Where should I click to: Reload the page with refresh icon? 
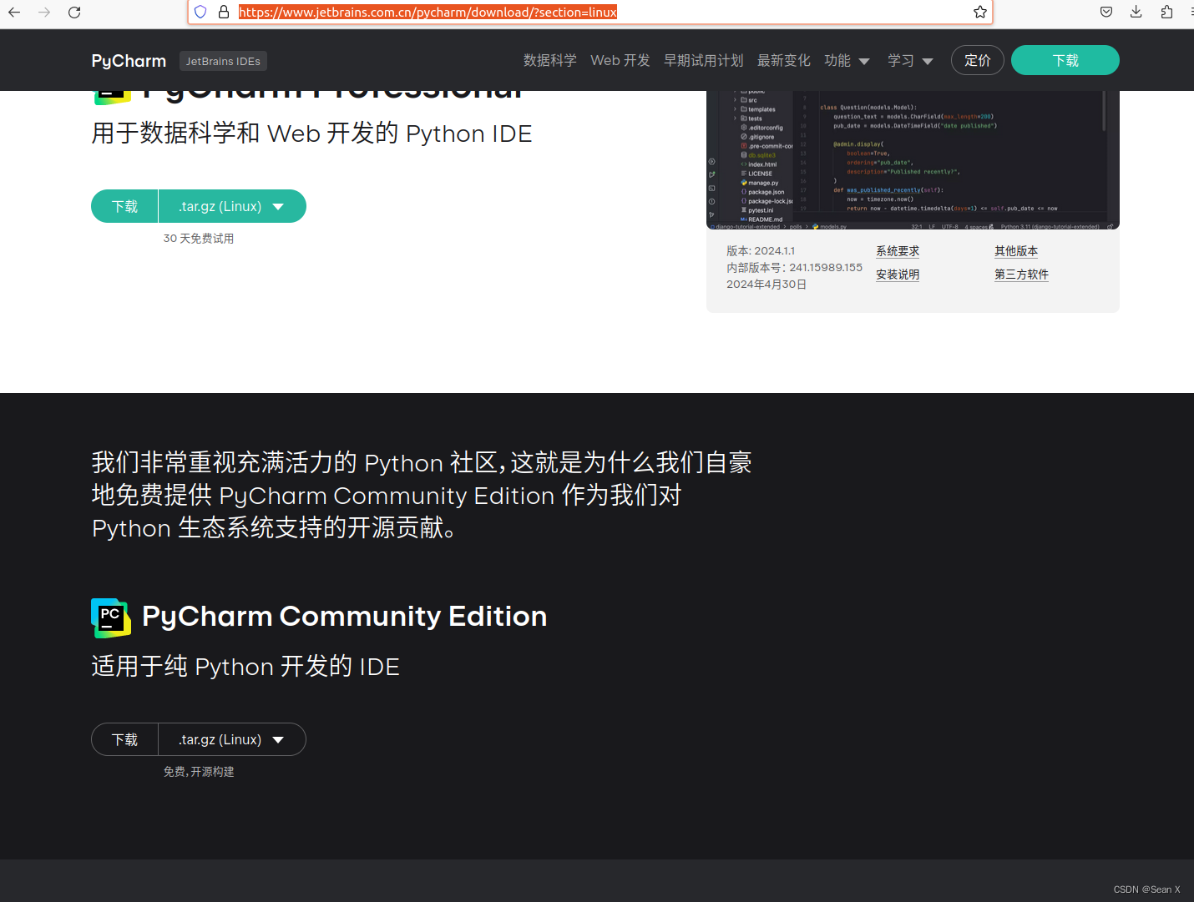point(74,12)
